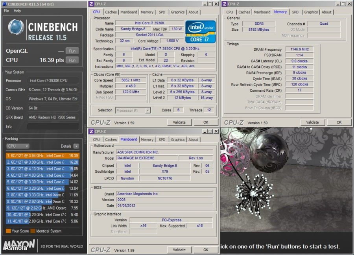Open Caches tab in top-middle CPU-Z window

(111, 12)
